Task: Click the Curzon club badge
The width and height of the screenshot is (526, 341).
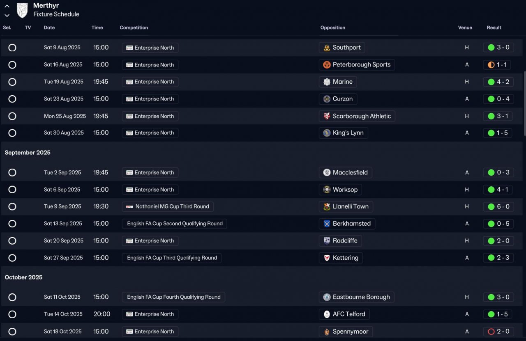Action: (x=327, y=99)
